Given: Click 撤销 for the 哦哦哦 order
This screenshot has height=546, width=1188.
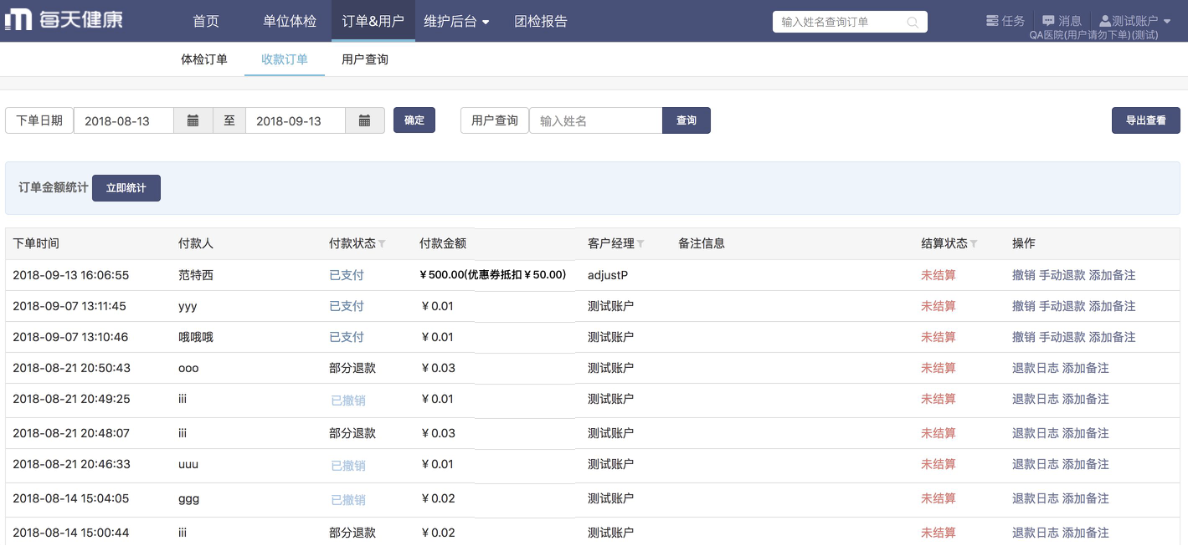Looking at the screenshot, I should (1024, 337).
